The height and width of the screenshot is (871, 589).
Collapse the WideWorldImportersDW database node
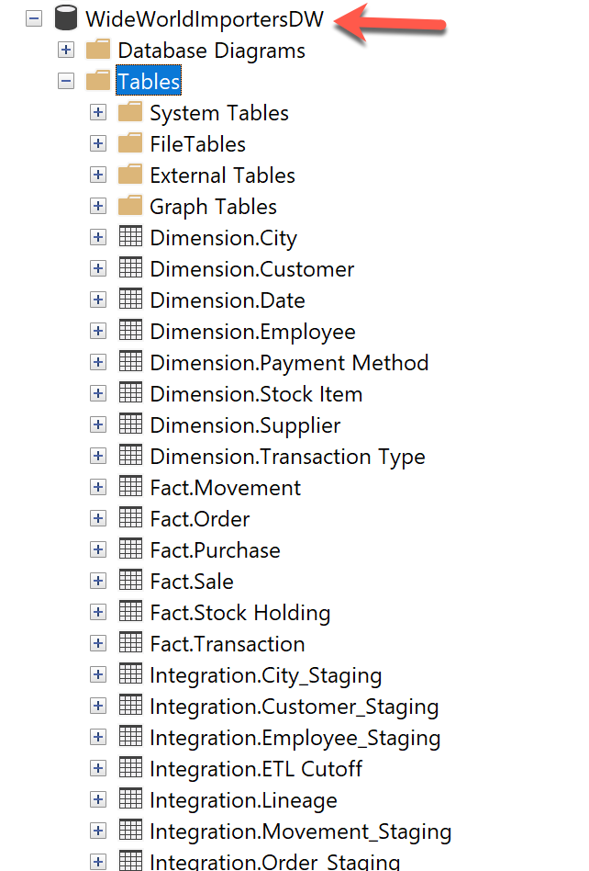tap(34, 18)
